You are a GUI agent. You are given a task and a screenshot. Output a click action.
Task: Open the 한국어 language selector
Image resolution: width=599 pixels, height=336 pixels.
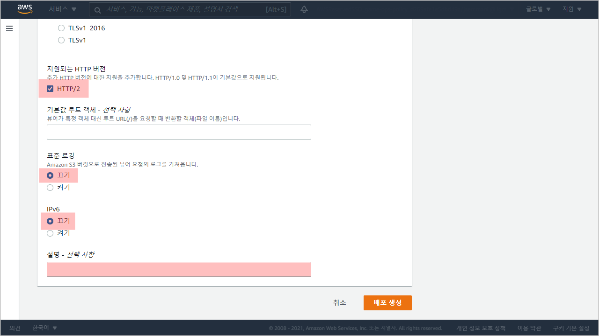pyautogui.click(x=45, y=328)
